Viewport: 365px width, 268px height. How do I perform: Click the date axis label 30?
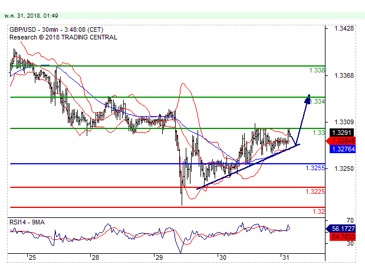[x=222, y=257]
